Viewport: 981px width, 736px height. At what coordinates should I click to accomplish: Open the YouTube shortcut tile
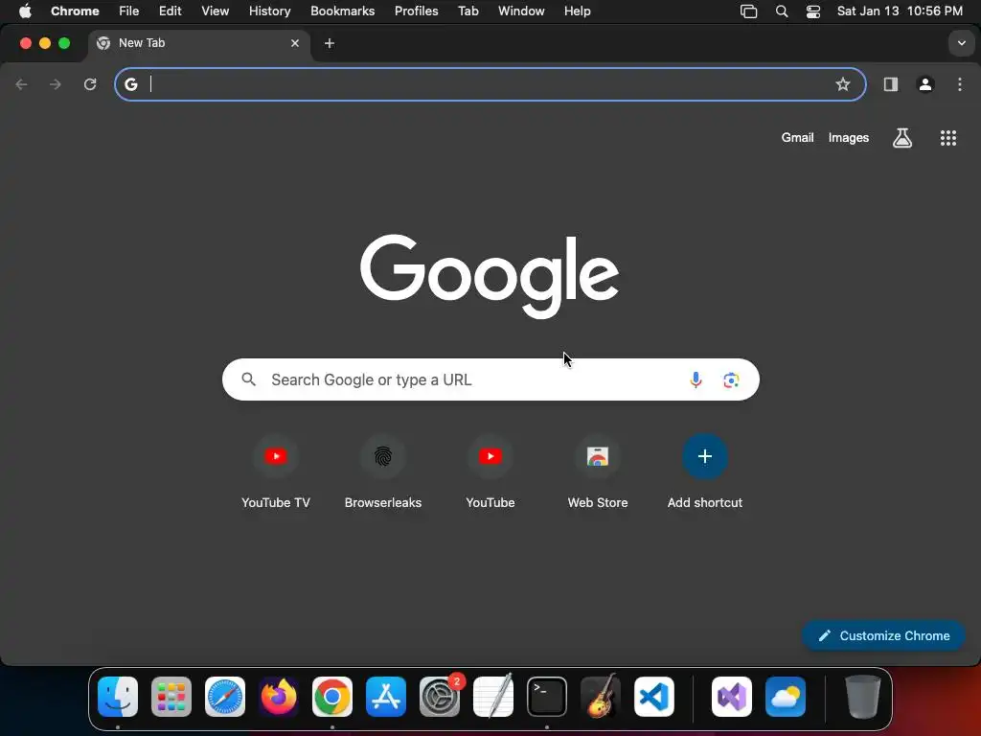coord(490,472)
